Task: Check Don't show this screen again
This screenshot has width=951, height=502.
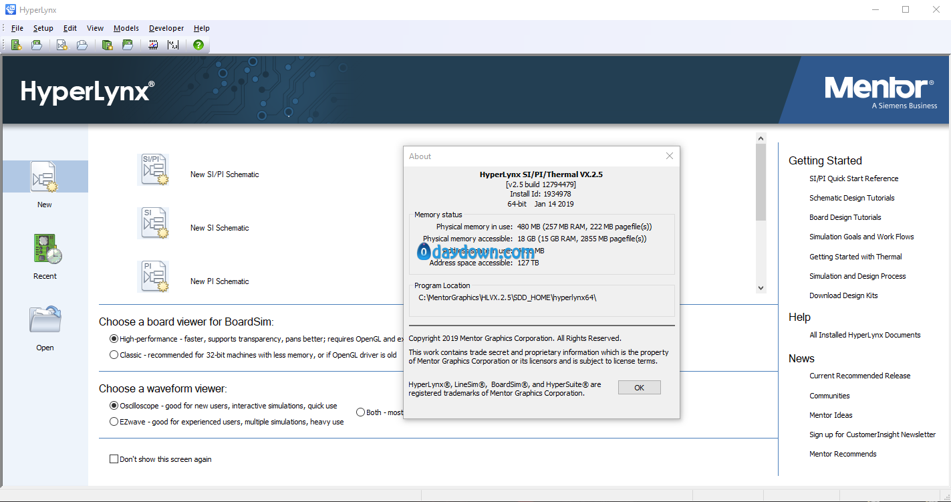Action: coord(114,459)
